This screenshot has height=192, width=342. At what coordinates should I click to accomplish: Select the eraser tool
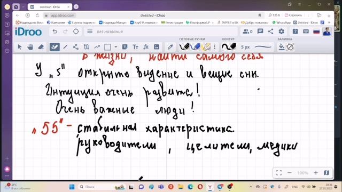(x=41, y=47)
